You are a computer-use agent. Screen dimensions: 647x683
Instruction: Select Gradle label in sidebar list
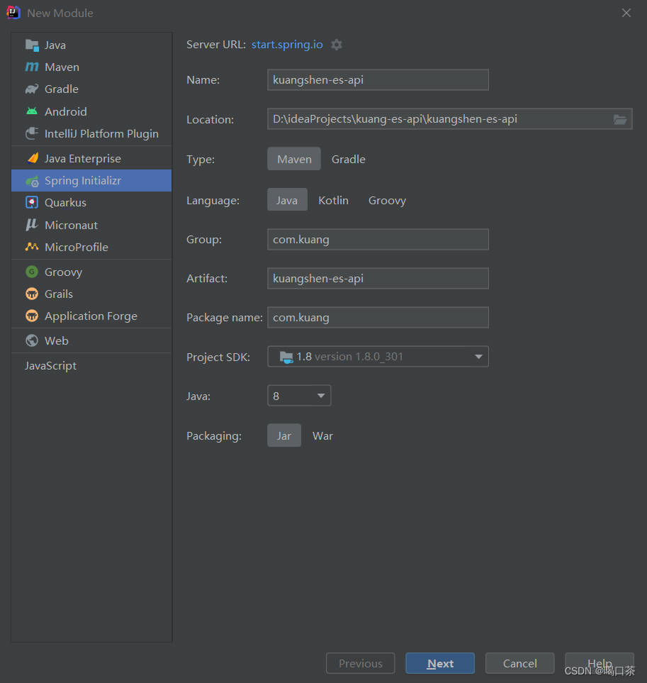pyautogui.click(x=62, y=89)
